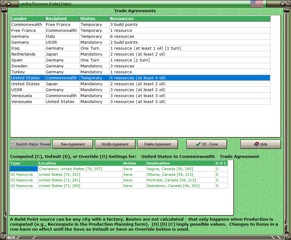Select the Venezuela to Commonwealth agreement
The image size is (291, 240).
(x=140, y=96)
